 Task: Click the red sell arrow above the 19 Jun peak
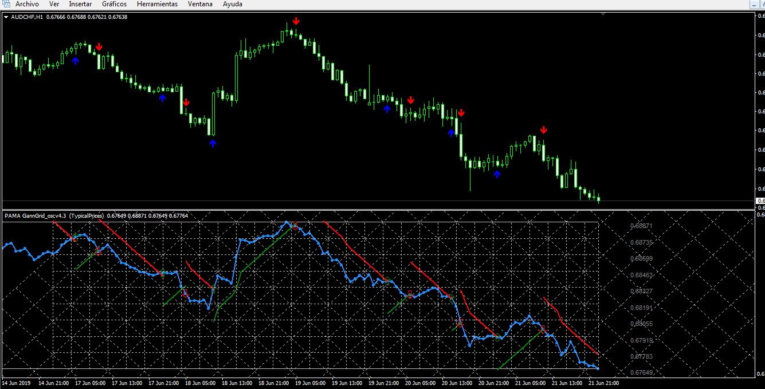(296, 21)
